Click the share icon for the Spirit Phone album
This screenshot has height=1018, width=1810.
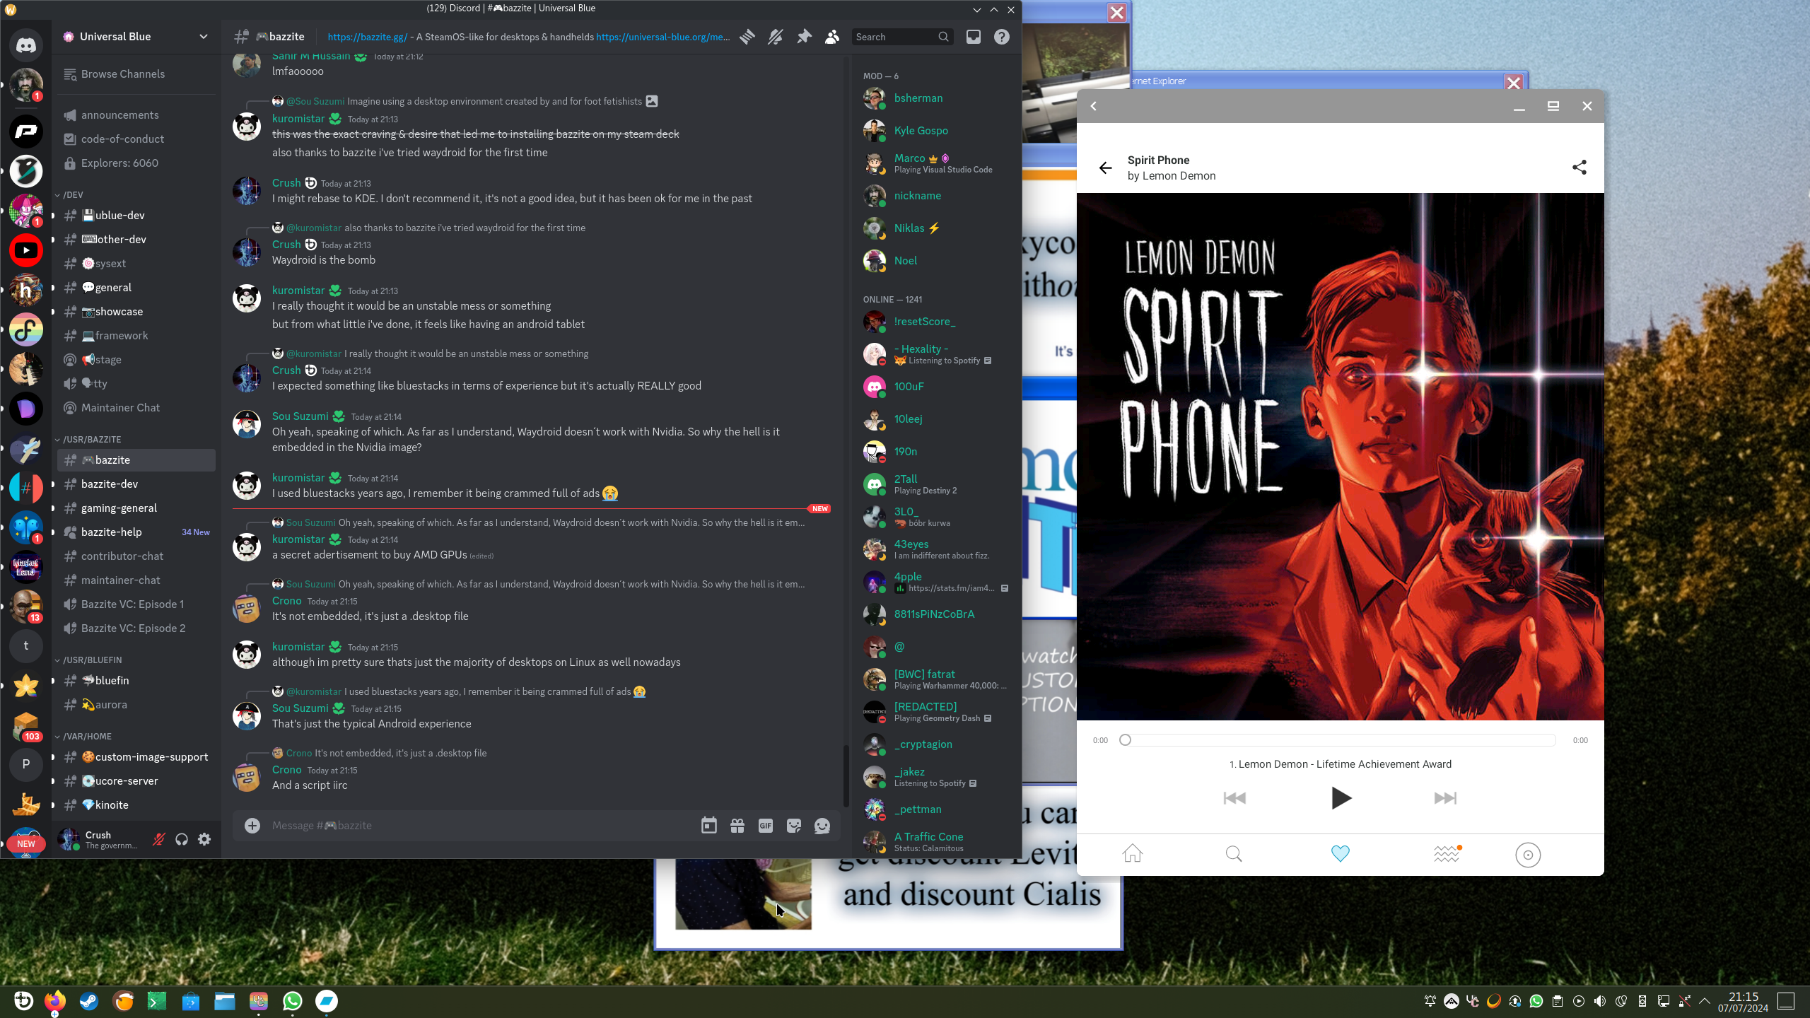[1579, 168]
